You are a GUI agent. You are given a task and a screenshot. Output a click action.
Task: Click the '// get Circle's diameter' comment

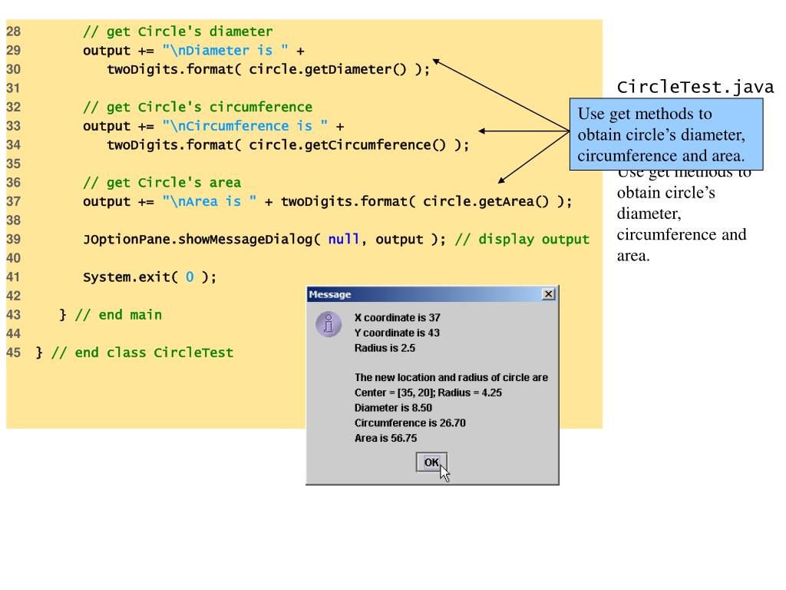[x=177, y=31]
